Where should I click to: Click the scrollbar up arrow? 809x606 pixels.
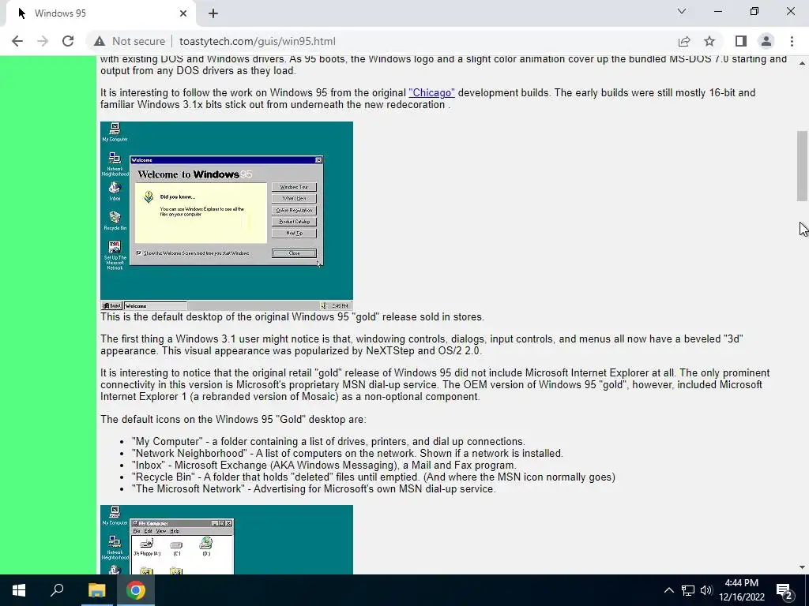click(802, 63)
